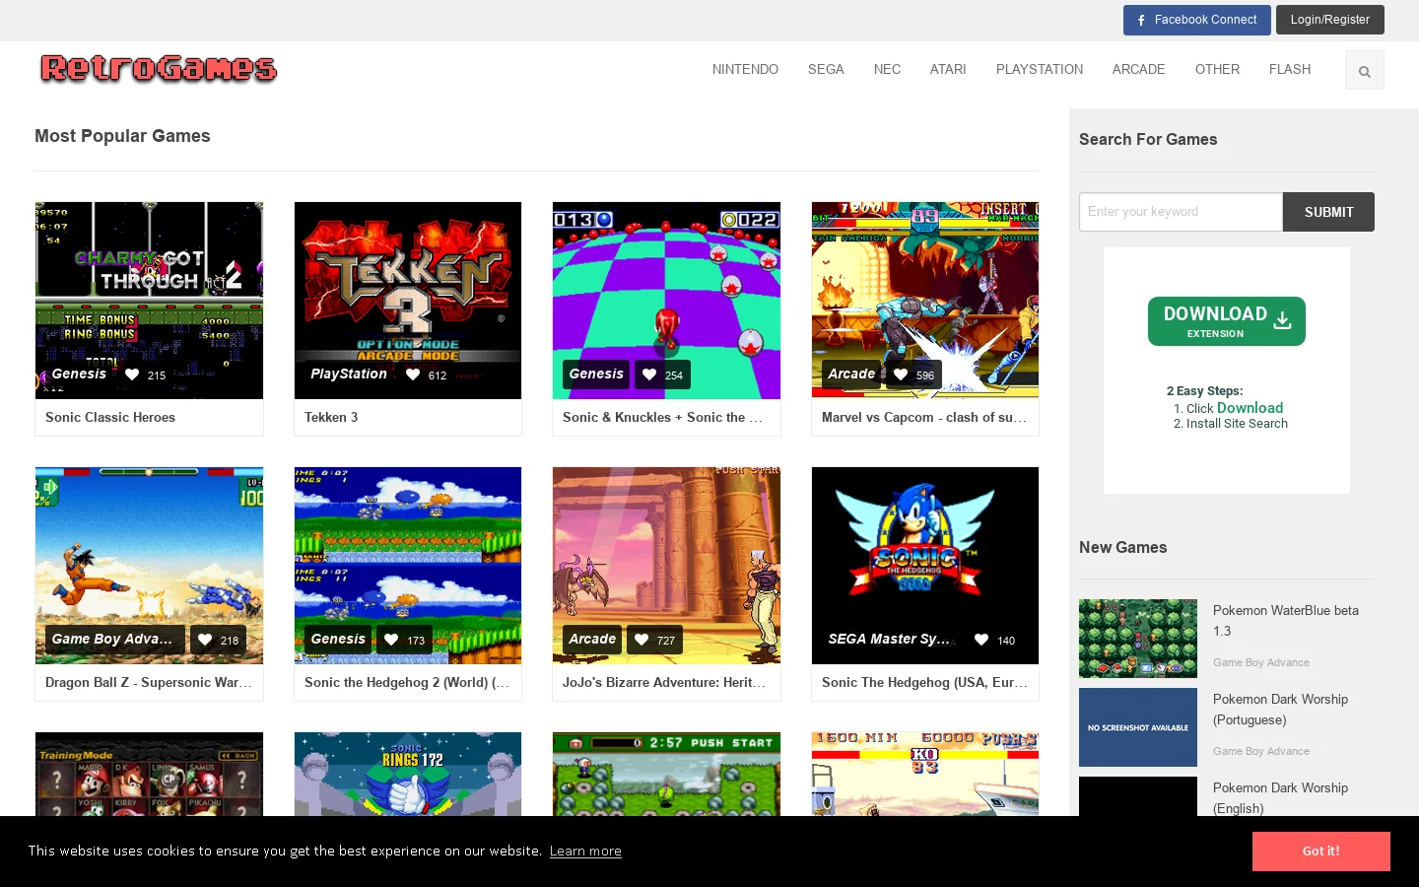Like Sonic The Hedgehog Master System via heart
This screenshot has width=1419, height=887.
click(981, 640)
